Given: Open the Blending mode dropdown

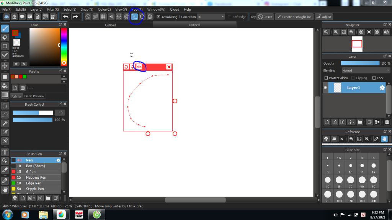Looking at the screenshot, I should [366, 70].
